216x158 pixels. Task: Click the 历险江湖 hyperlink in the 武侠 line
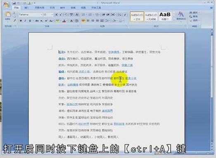[127, 65]
